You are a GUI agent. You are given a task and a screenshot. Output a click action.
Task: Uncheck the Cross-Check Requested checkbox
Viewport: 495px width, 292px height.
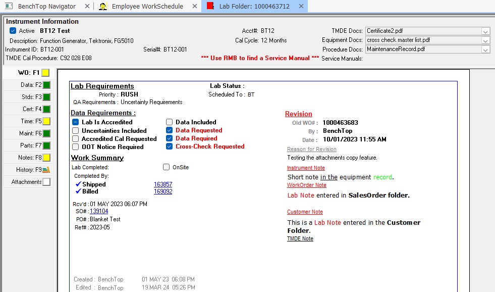[x=169, y=147]
